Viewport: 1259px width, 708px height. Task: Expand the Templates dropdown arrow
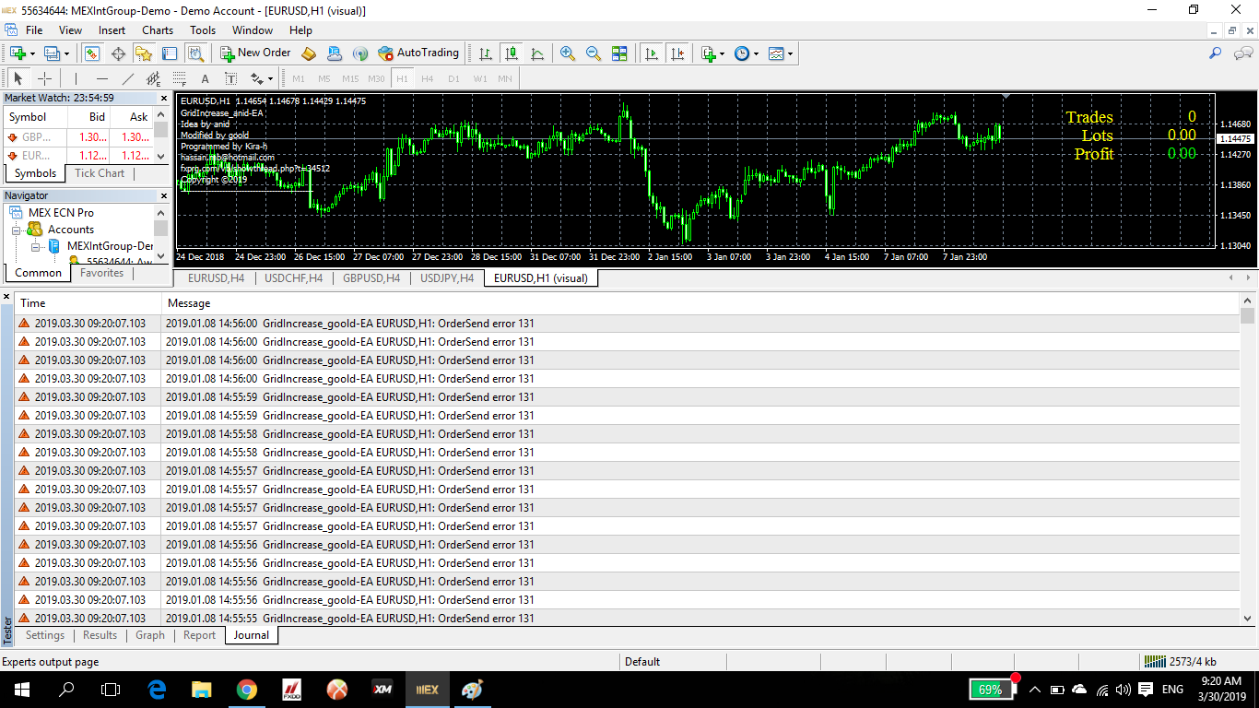790,53
